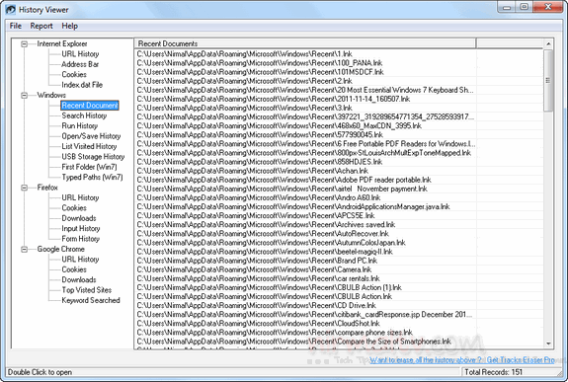Click the scroll down arrow of the list
This screenshot has width=568, height=382.
coord(548,344)
